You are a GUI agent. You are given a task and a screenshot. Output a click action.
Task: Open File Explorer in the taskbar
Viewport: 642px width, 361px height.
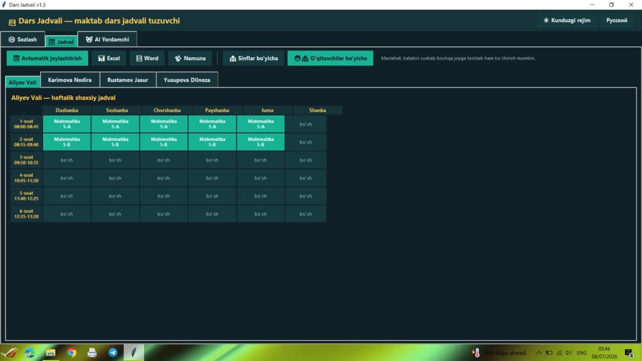(x=51, y=352)
